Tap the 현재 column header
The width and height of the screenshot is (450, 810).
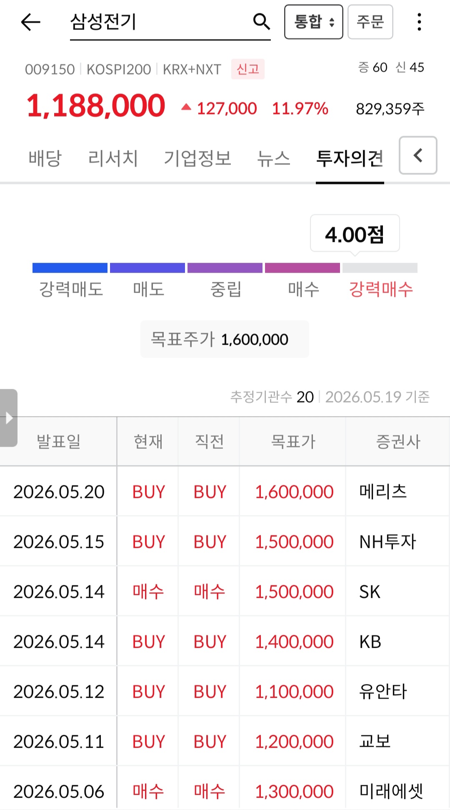[148, 441]
